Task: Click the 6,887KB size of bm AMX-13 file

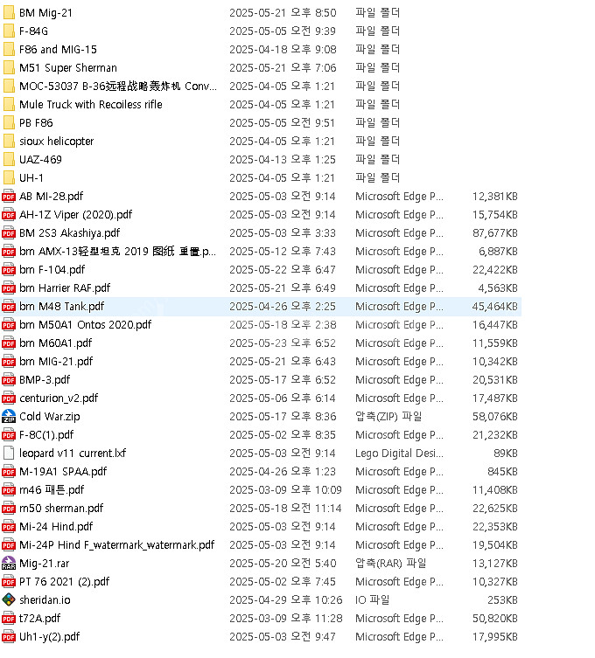Action: tap(498, 252)
